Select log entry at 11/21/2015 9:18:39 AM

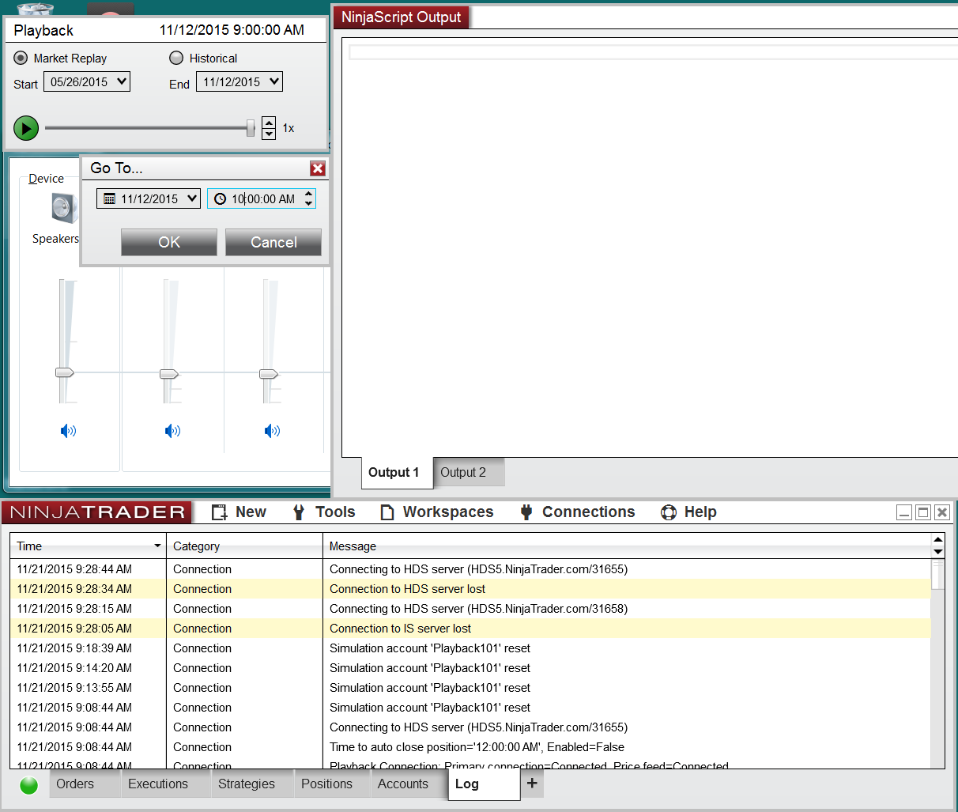tap(471, 648)
